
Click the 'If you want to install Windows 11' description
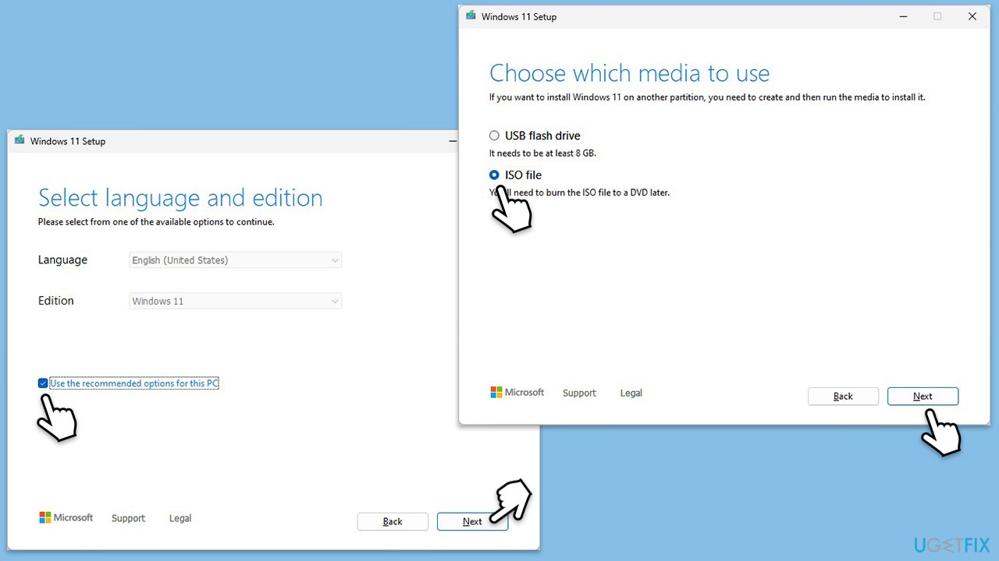[x=707, y=97]
